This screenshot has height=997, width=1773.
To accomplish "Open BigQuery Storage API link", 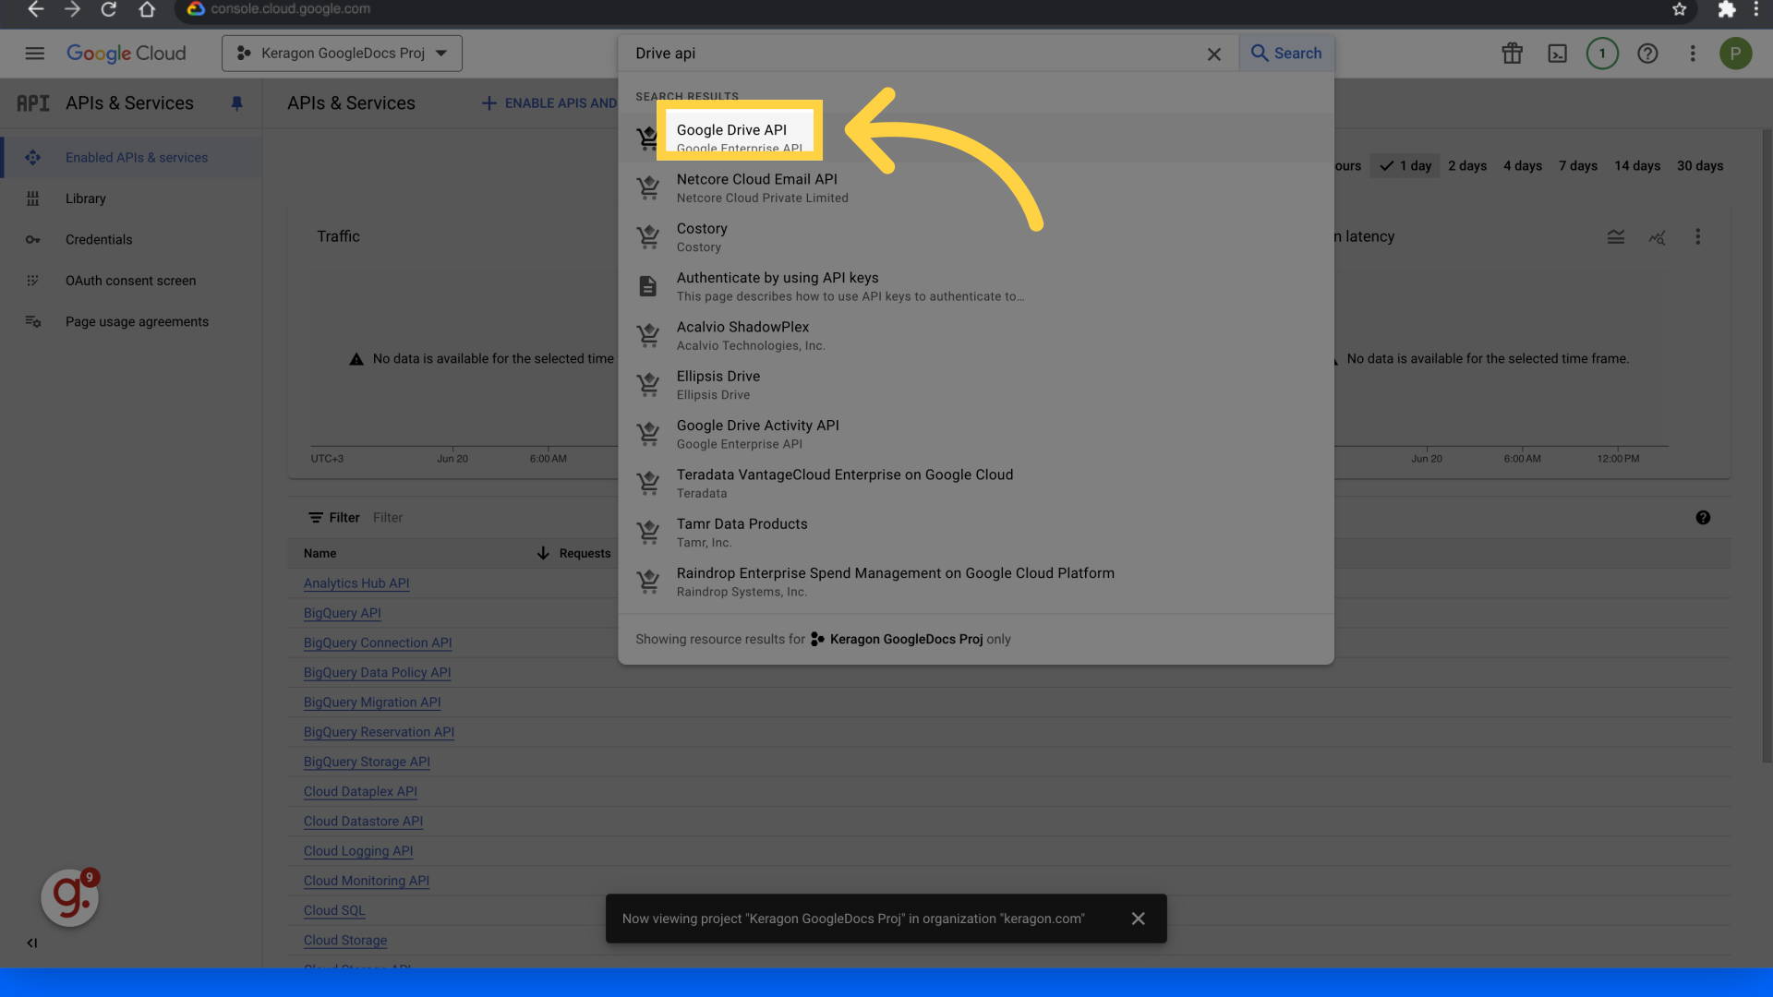I will coord(368,762).
